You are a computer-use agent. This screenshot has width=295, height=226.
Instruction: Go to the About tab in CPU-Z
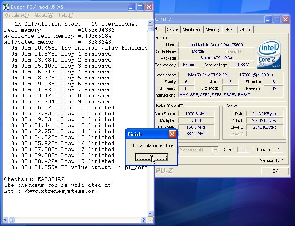246,29
